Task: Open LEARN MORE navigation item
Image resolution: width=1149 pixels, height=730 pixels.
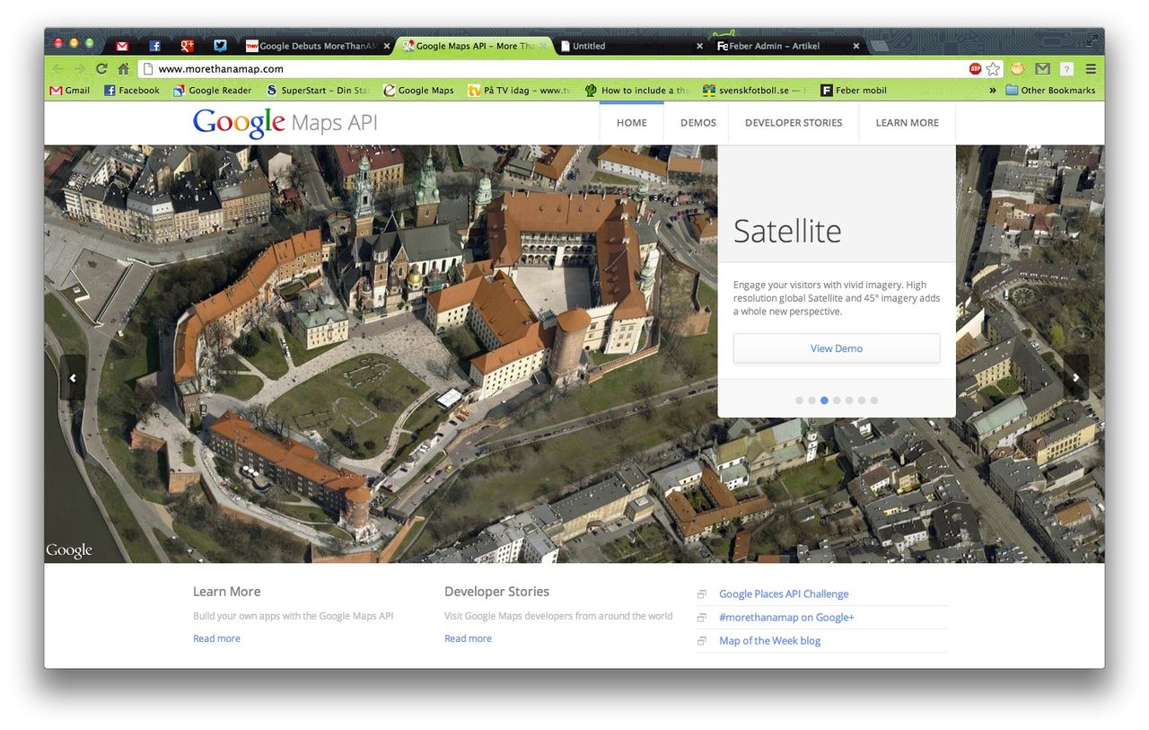Action: tap(907, 123)
